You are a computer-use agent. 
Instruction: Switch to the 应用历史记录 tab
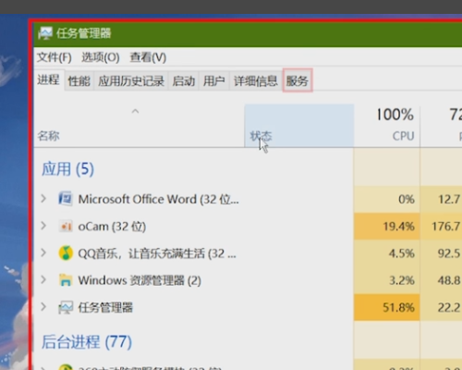[x=131, y=81]
